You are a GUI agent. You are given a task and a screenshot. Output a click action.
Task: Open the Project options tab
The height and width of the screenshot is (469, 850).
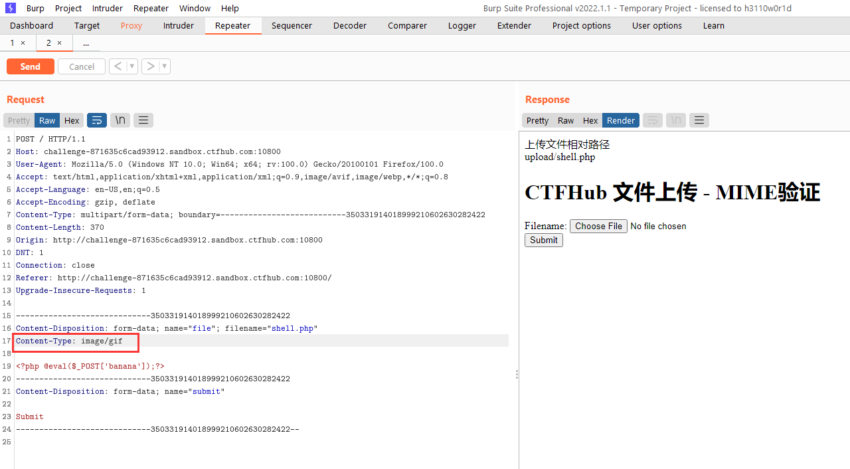click(582, 25)
